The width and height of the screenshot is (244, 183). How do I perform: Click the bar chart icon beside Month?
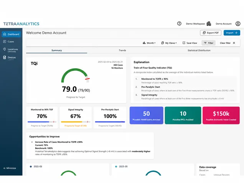tap(144, 43)
